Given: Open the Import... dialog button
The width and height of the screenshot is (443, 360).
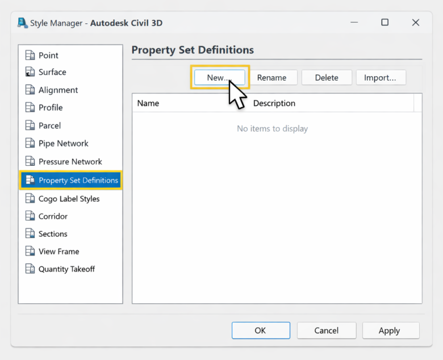Looking at the screenshot, I should pyautogui.click(x=381, y=77).
